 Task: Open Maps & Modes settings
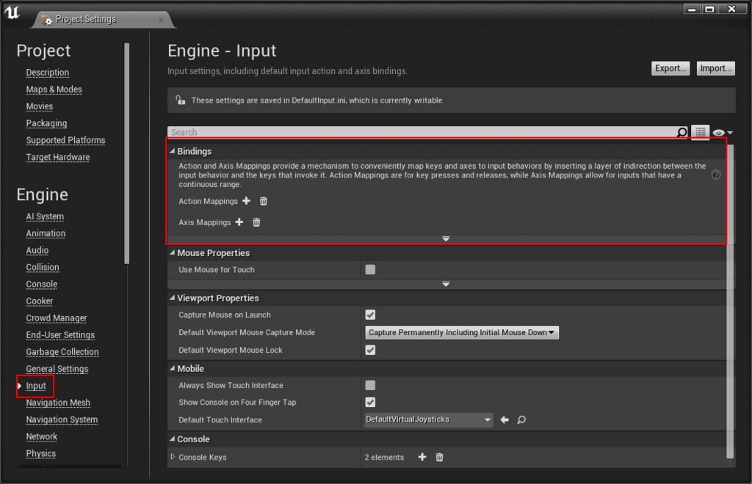[54, 89]
